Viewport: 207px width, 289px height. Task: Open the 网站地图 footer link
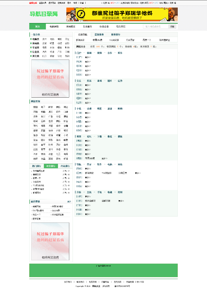tap(130, 282)
